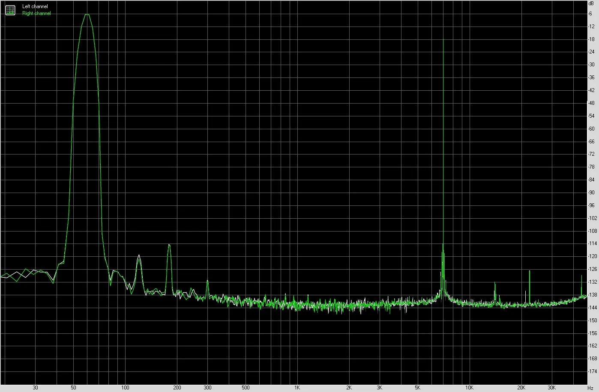Click the "-168" dB axis value

pyautogui.click(x=593, y=359)
